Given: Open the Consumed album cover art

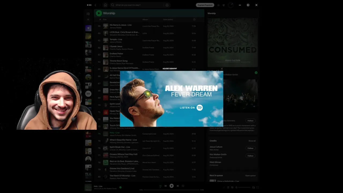Looking at the screenshot, I should (x=233, y=42).
